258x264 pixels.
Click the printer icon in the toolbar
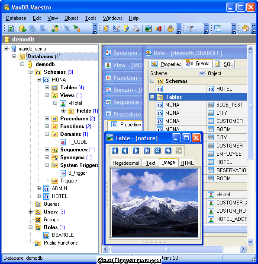136,28
